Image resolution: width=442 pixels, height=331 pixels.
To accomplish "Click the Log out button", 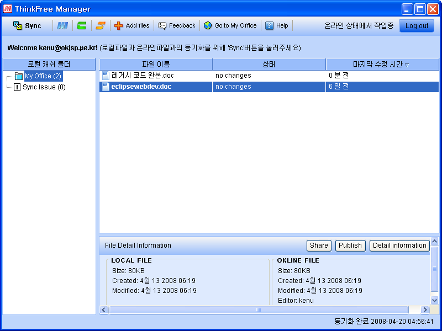I will (417, 26).
